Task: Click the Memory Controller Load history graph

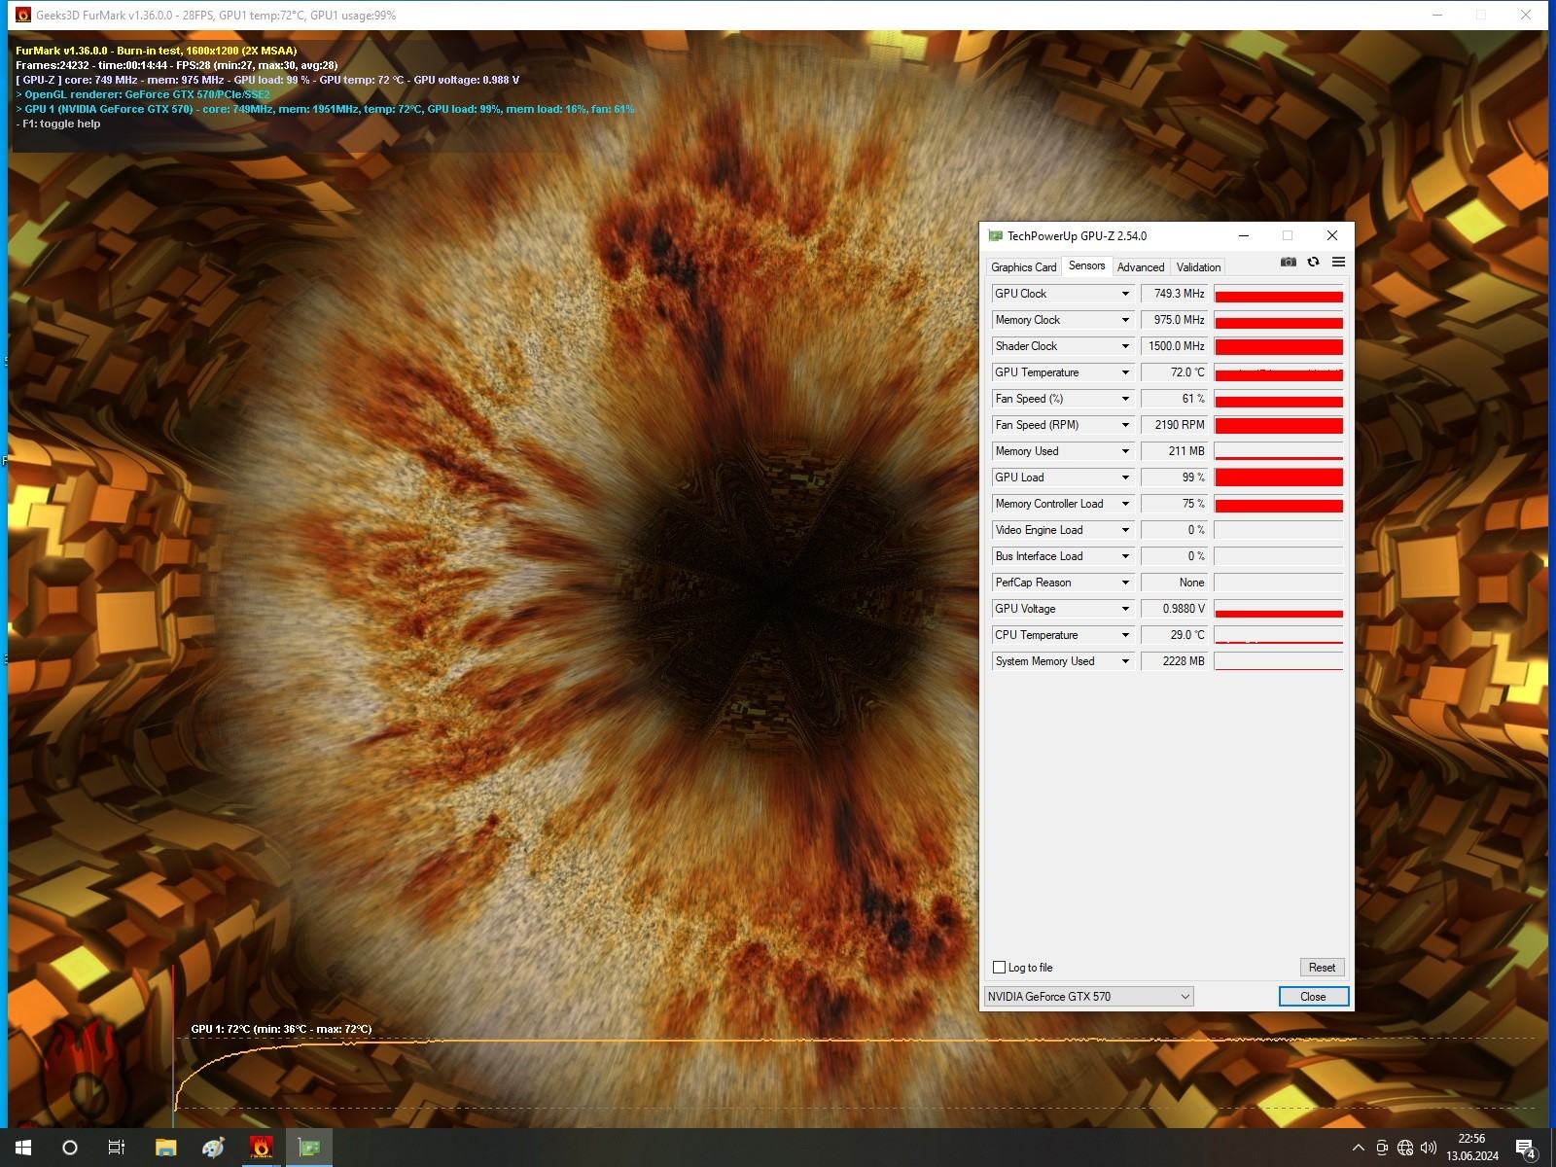Action: (x=1278, y=504)
